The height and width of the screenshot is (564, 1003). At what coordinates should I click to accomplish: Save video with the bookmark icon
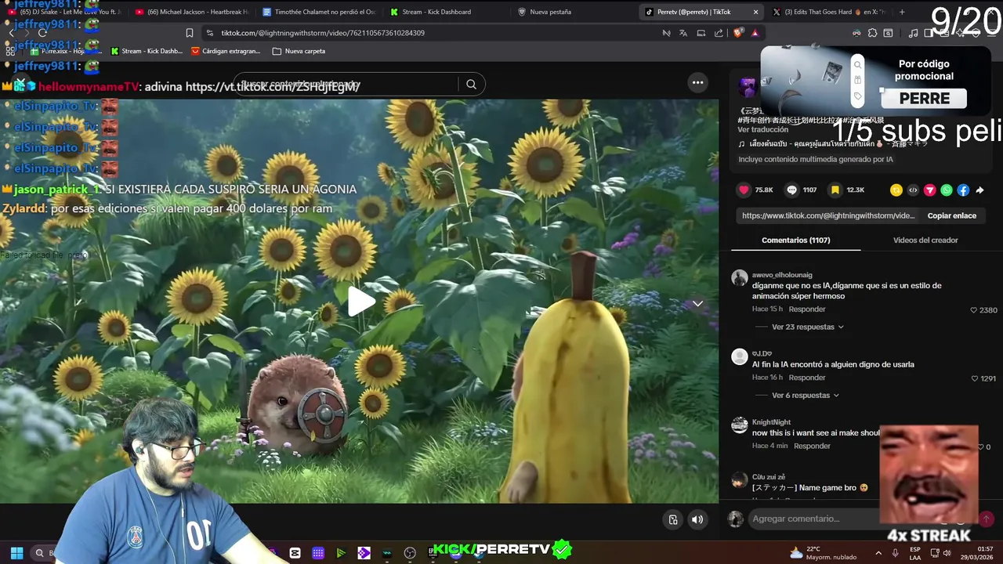[x=835, y=190]
